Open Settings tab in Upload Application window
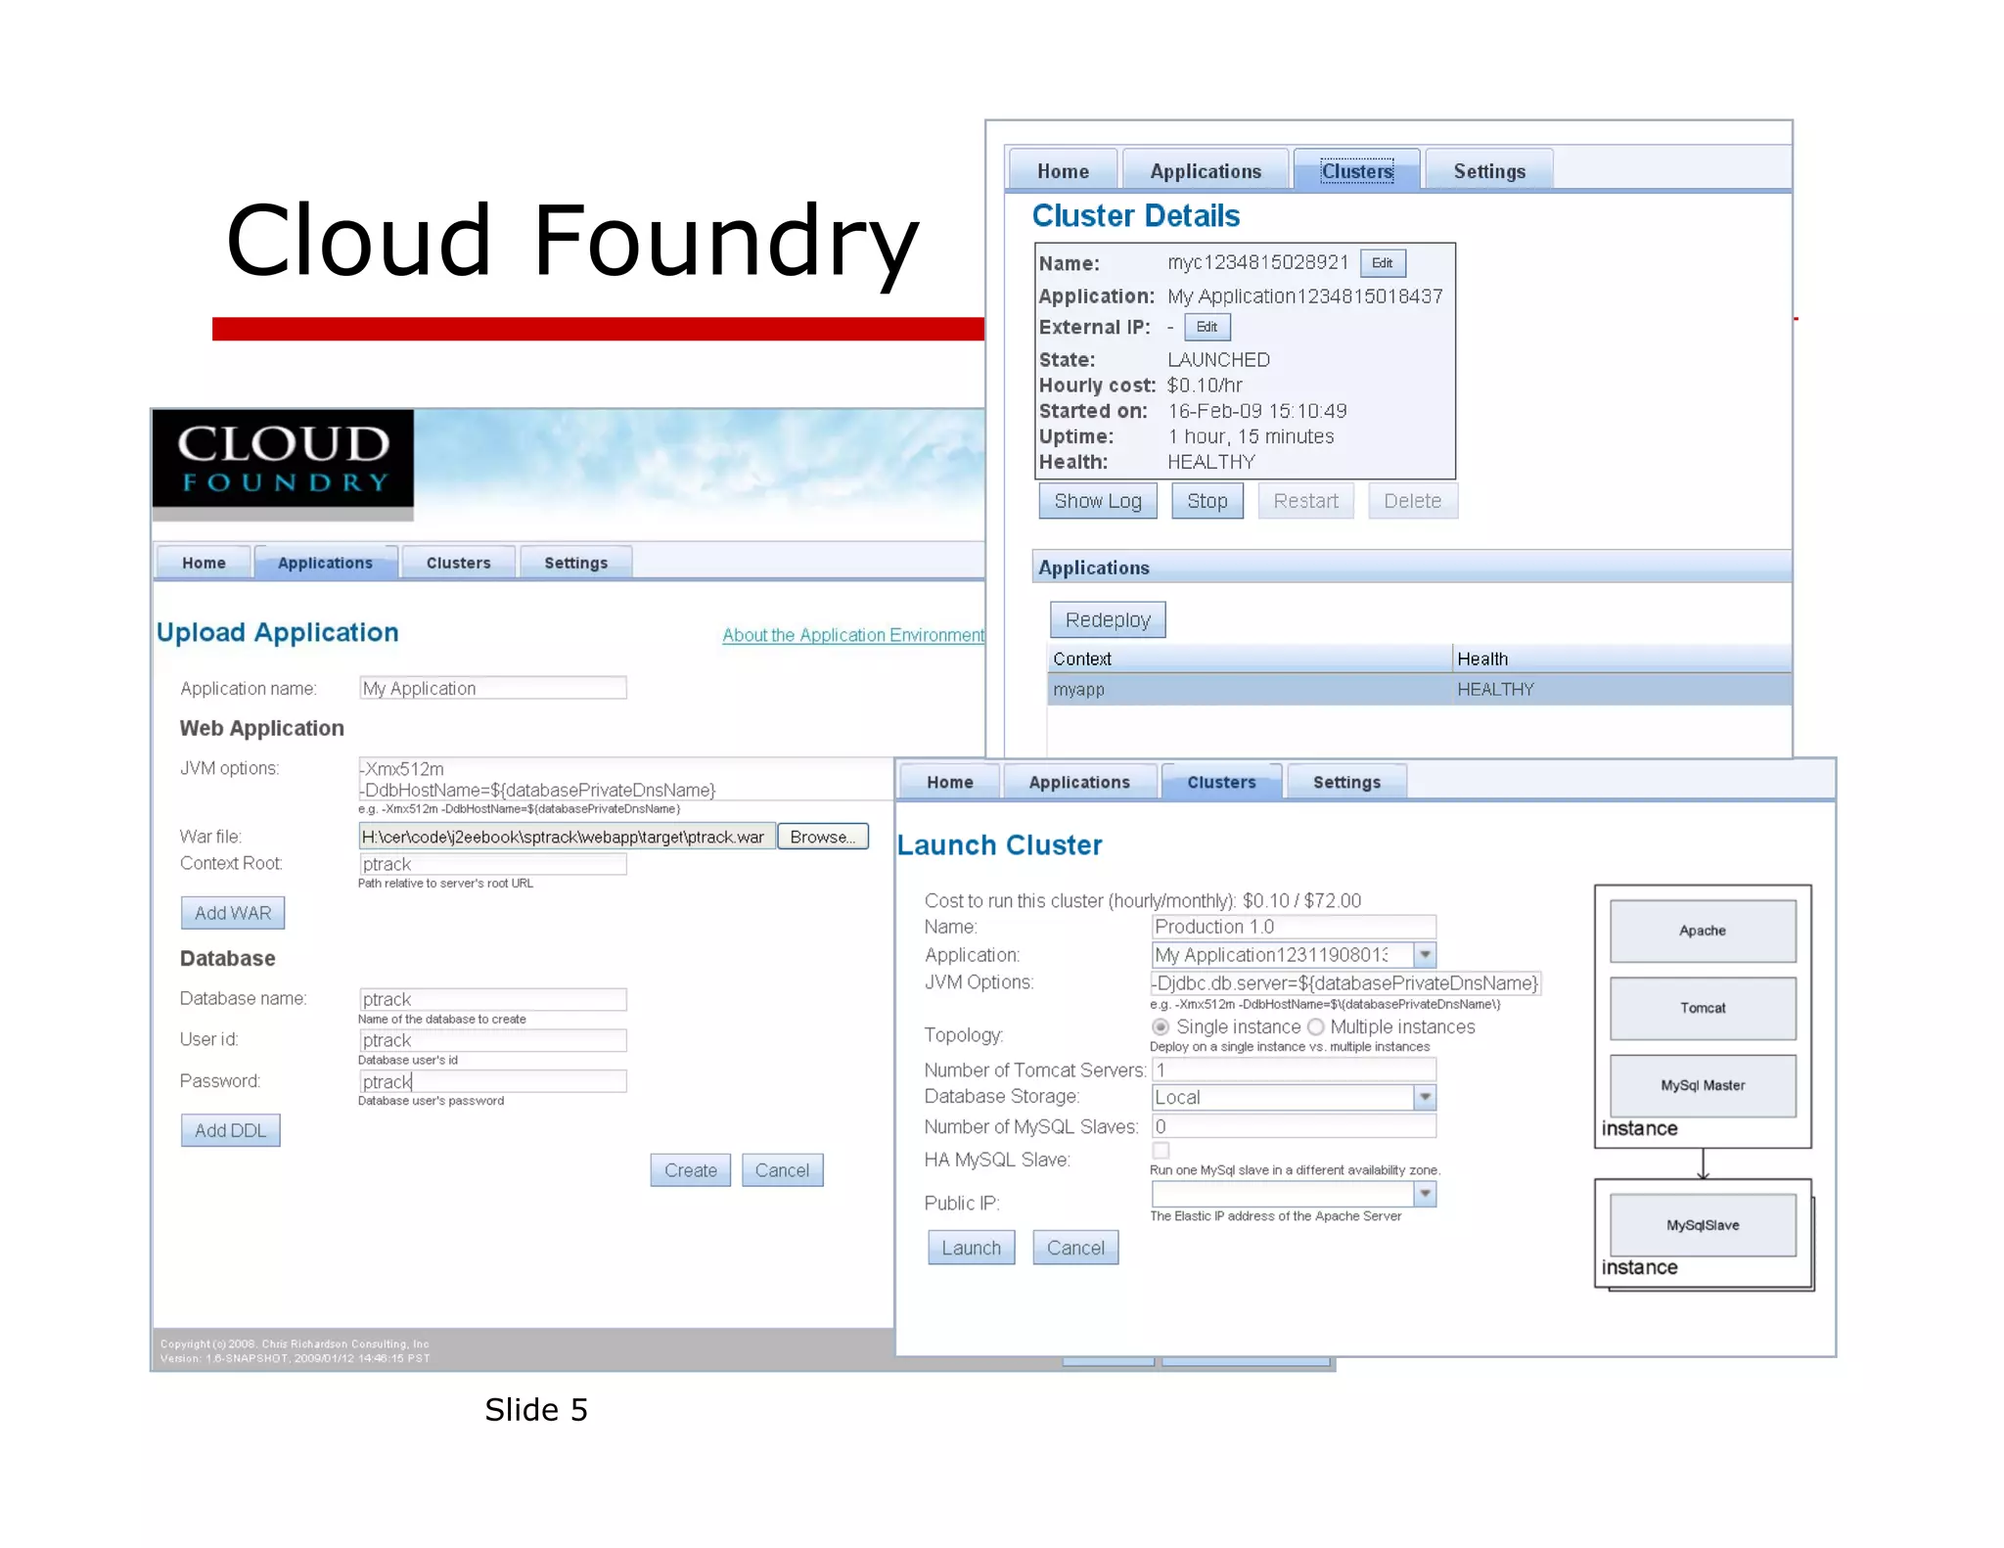 (x=575, y=563)
